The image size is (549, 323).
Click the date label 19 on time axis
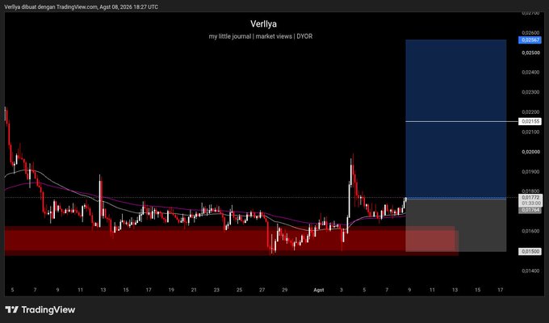[171, 290]
